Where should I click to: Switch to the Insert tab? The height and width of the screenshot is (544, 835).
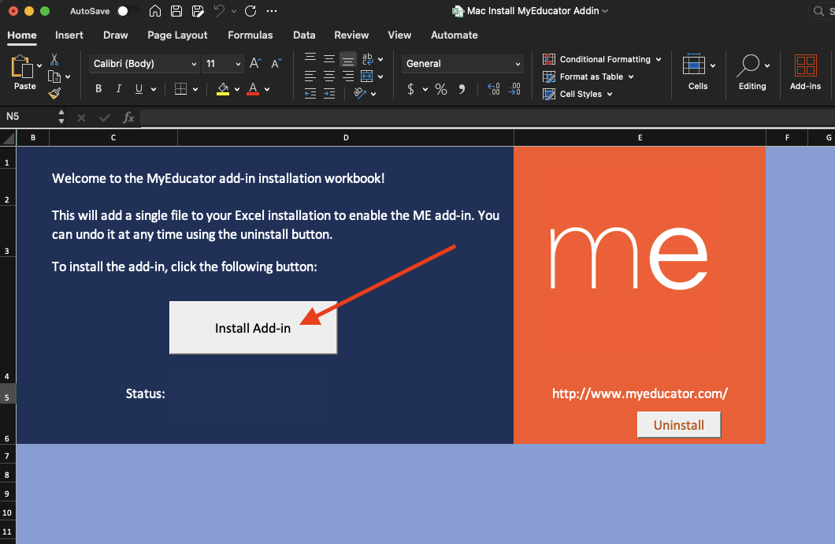click(69, 35)
